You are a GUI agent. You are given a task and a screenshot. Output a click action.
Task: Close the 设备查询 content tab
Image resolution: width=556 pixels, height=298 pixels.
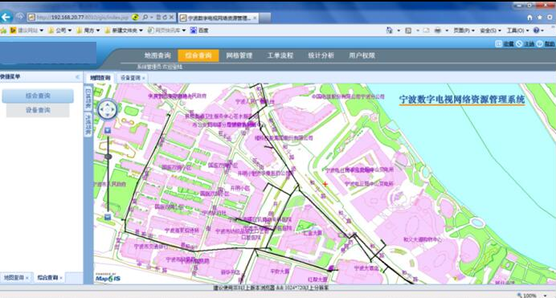pos(144,78)
